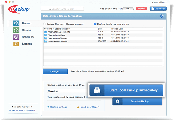Select Backup files to my local device
The height and width of the screenshot is (120, 174).
point(95,24)
